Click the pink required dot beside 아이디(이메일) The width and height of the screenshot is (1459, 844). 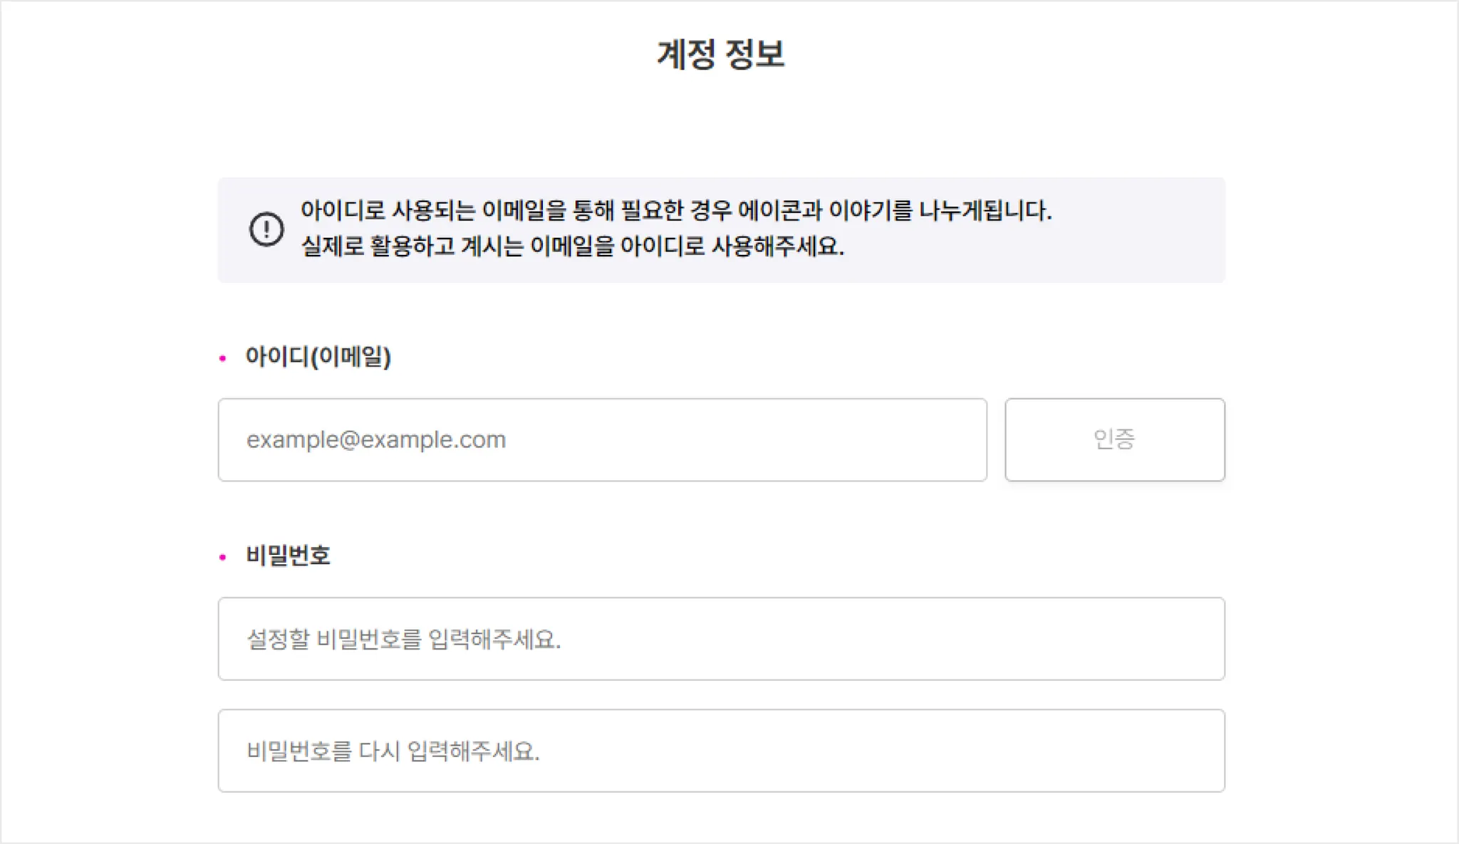click(x=222, y=358)
